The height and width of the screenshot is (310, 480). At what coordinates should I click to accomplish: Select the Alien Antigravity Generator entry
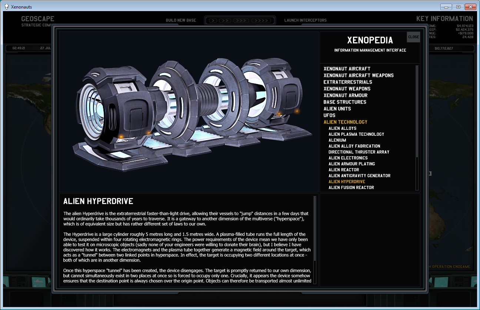point(359,176)
